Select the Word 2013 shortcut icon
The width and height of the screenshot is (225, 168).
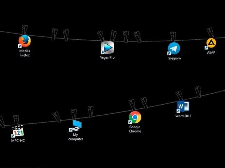click(x=183, y=106)
